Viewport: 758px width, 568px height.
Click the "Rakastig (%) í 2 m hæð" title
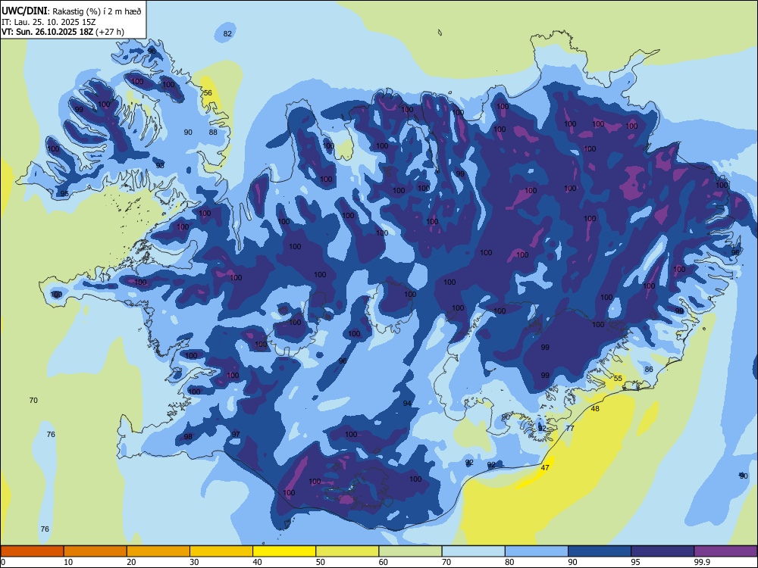97,11
